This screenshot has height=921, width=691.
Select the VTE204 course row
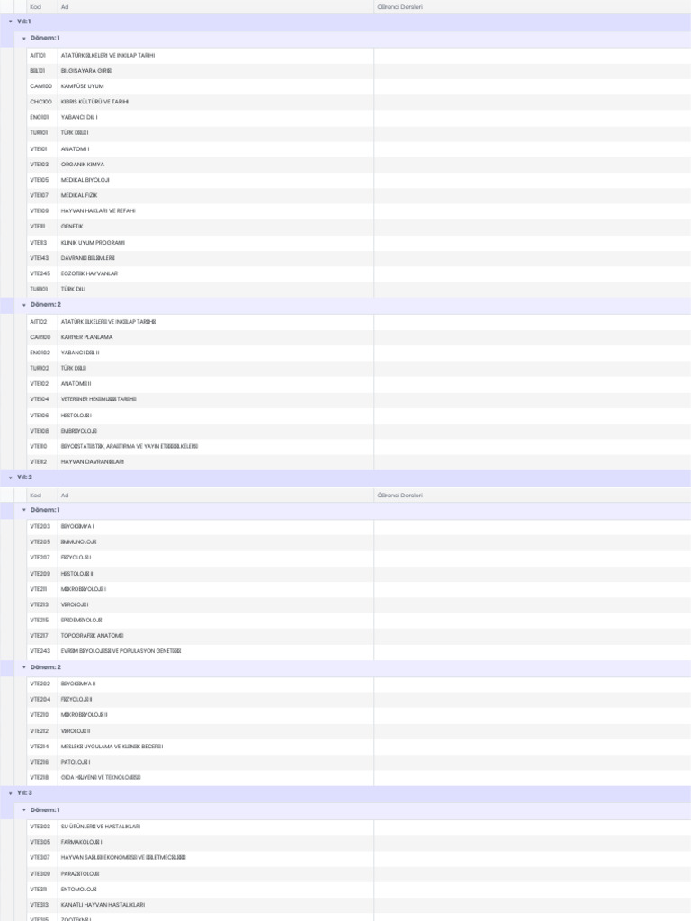(x=358, y=700)
